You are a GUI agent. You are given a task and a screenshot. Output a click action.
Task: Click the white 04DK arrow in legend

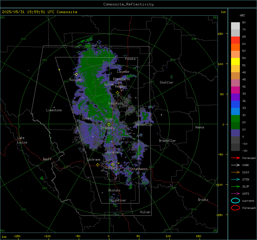235,165
